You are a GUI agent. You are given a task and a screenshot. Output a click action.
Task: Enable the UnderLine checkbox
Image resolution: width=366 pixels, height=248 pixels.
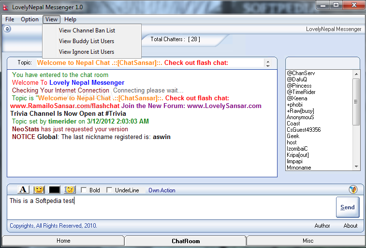coord(109,190)
